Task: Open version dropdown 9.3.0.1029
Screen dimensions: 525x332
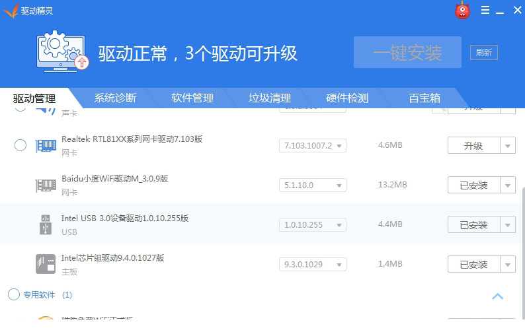Action: click(312, 265)
